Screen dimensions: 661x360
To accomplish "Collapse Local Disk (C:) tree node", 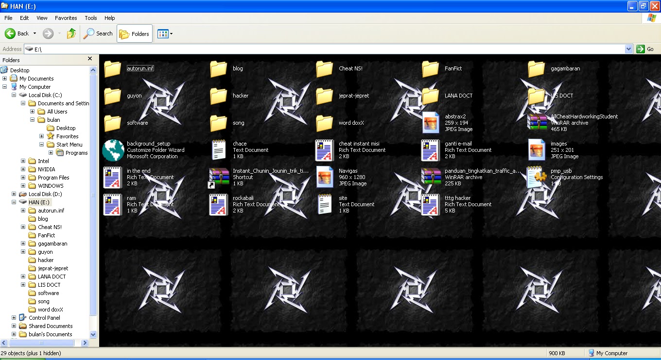I will click(x=14, y=95).
